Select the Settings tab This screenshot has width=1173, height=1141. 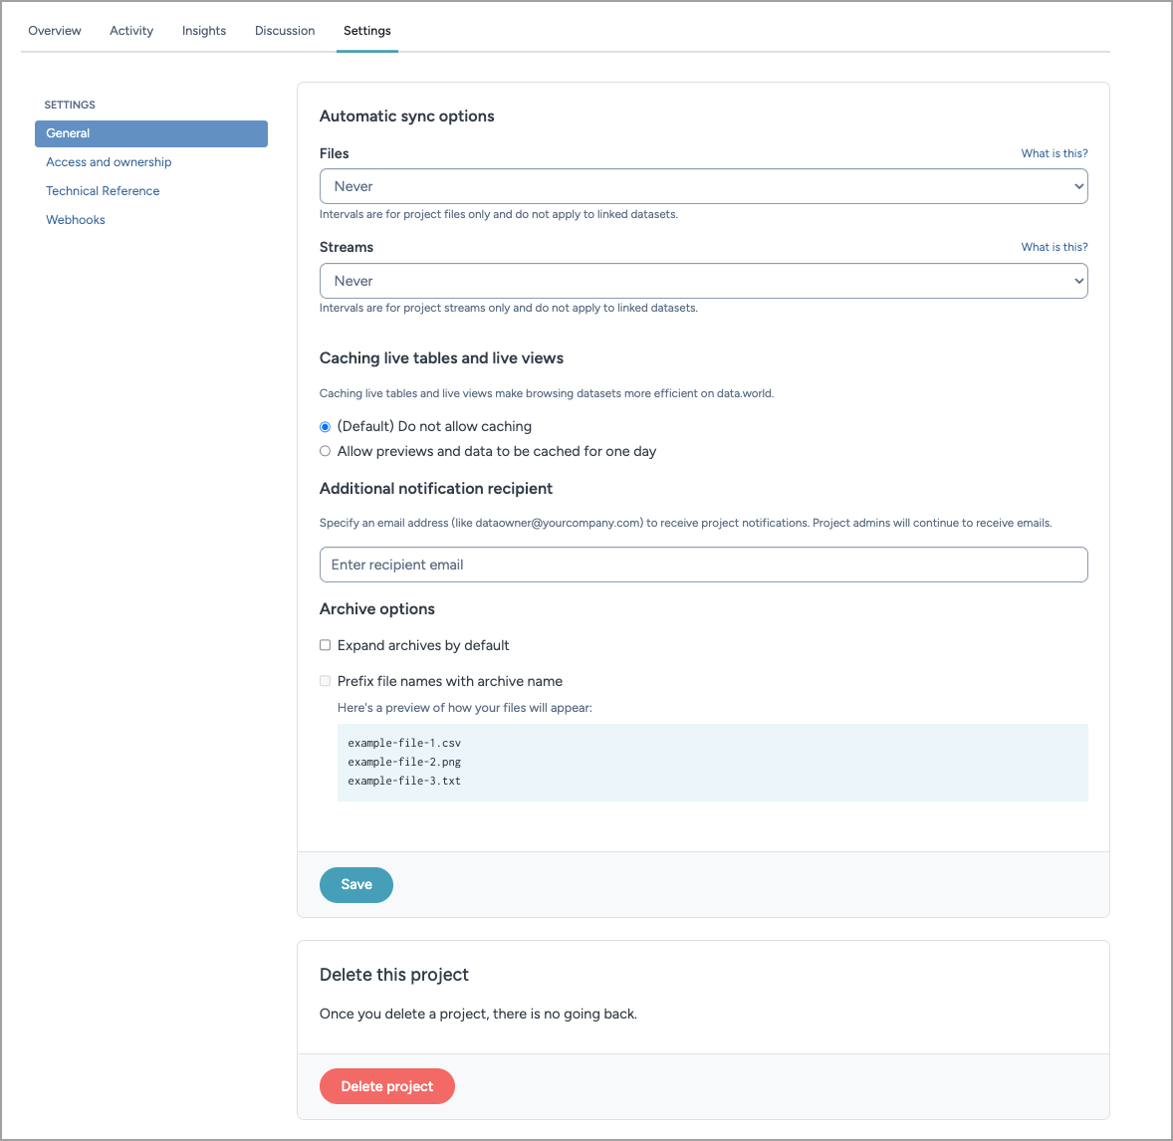367,31
